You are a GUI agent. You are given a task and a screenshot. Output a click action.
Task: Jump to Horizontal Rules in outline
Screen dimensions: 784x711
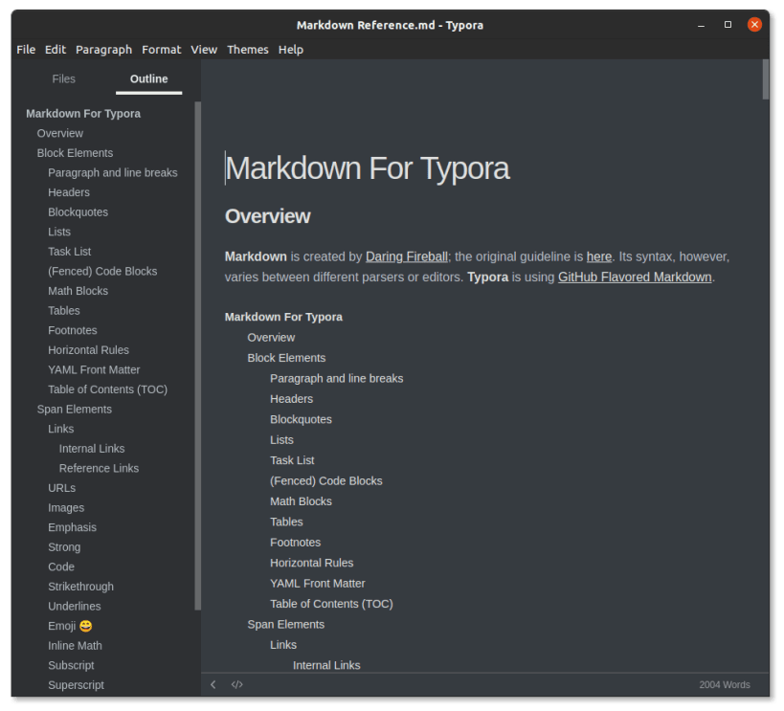88,350
